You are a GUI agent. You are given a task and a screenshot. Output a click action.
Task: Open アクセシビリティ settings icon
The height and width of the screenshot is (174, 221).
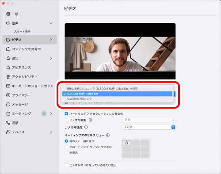click(x=8, y=77)
